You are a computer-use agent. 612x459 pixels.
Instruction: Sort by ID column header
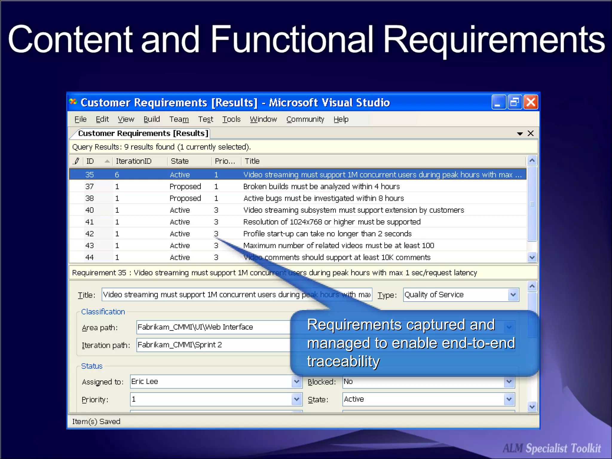pyautogui.click(x=97, y=161)
